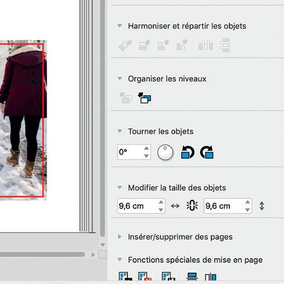Image resolution: width=284 pixels, height=284 pixels.
Task: Select the woman photo on the canvas
Action: [x=23, y=120]
